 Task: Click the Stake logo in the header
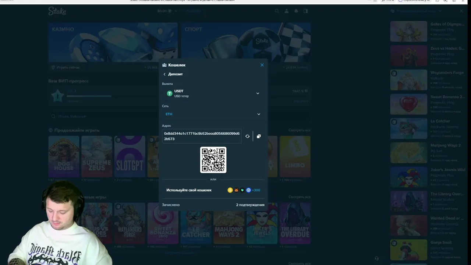tap(57, 11)
